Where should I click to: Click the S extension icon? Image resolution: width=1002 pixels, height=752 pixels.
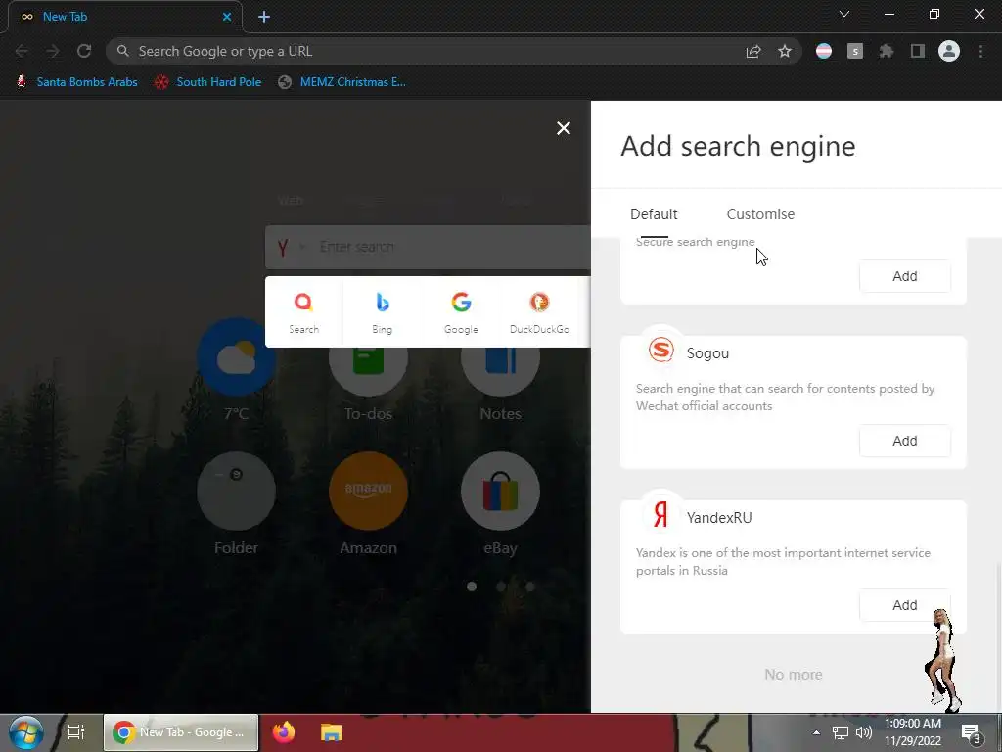855,51
